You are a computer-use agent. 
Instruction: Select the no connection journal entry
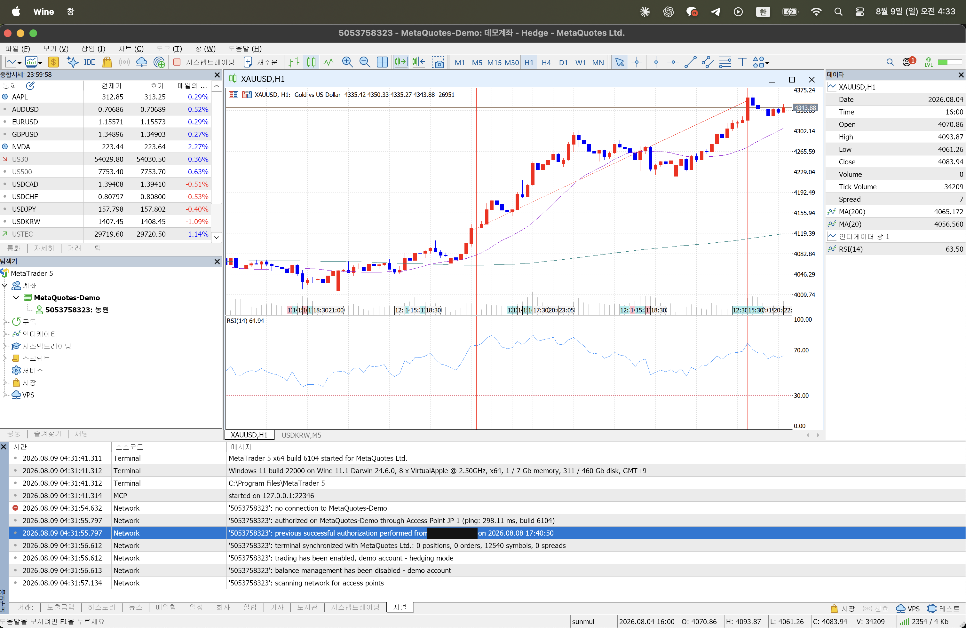coord(487,508)
